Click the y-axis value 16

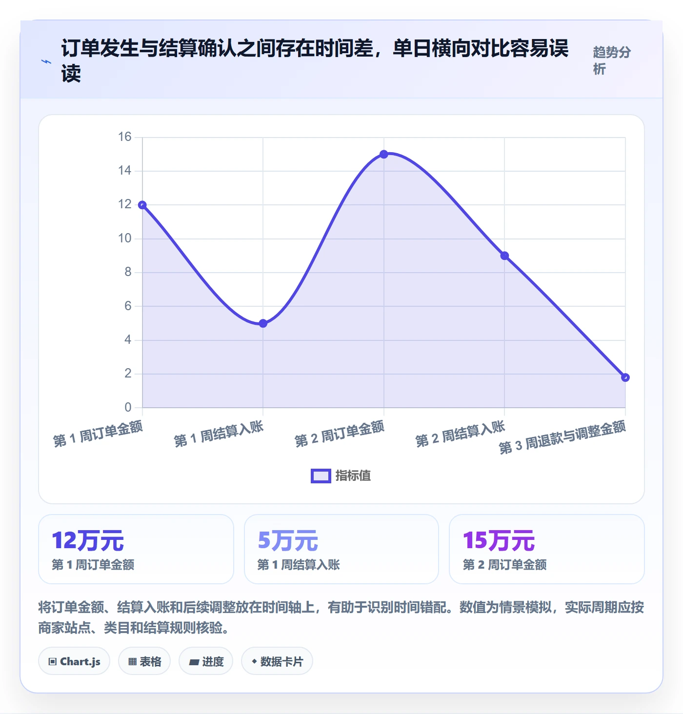(x=125, y=137)
